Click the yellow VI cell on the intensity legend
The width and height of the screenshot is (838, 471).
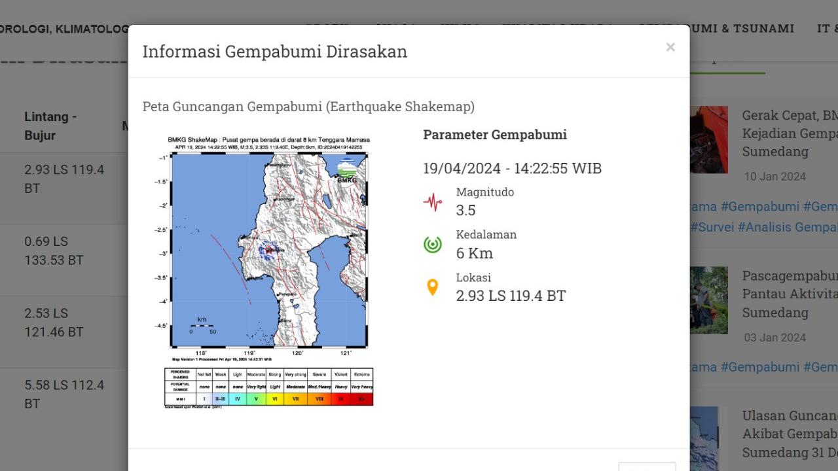pyautogui.click(x=274, y=397)
